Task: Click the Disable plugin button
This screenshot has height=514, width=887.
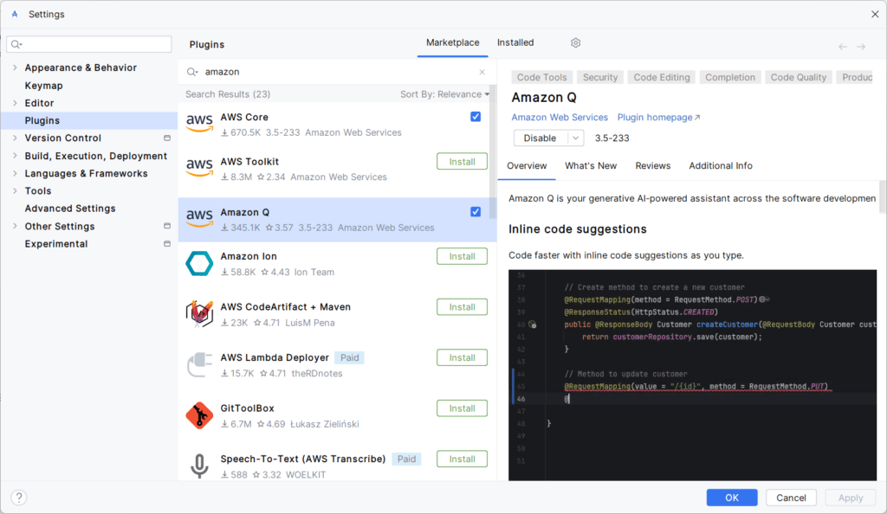Action: 541,138
